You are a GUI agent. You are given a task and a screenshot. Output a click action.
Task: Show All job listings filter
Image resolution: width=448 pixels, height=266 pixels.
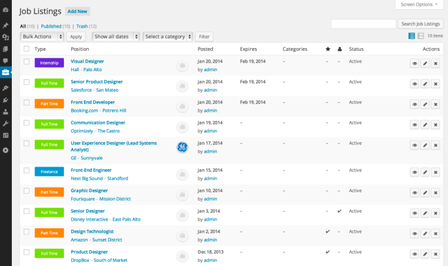click(23, 26)
